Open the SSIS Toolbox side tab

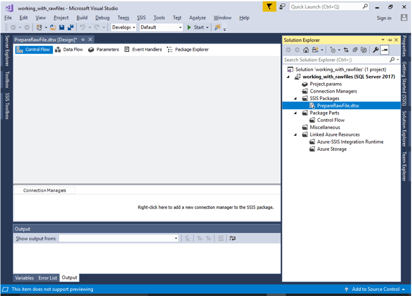click(x=7, y=106)
